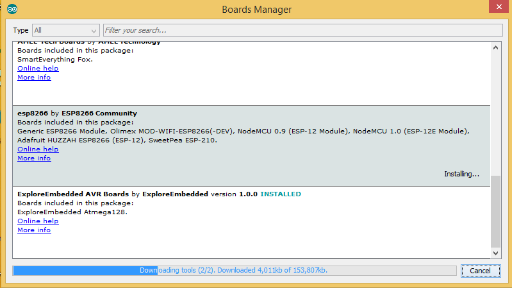Click the 'ExploreEmbedded Atmega128.' text
Viewport: 512px width, 288px height.
[72, 212]
